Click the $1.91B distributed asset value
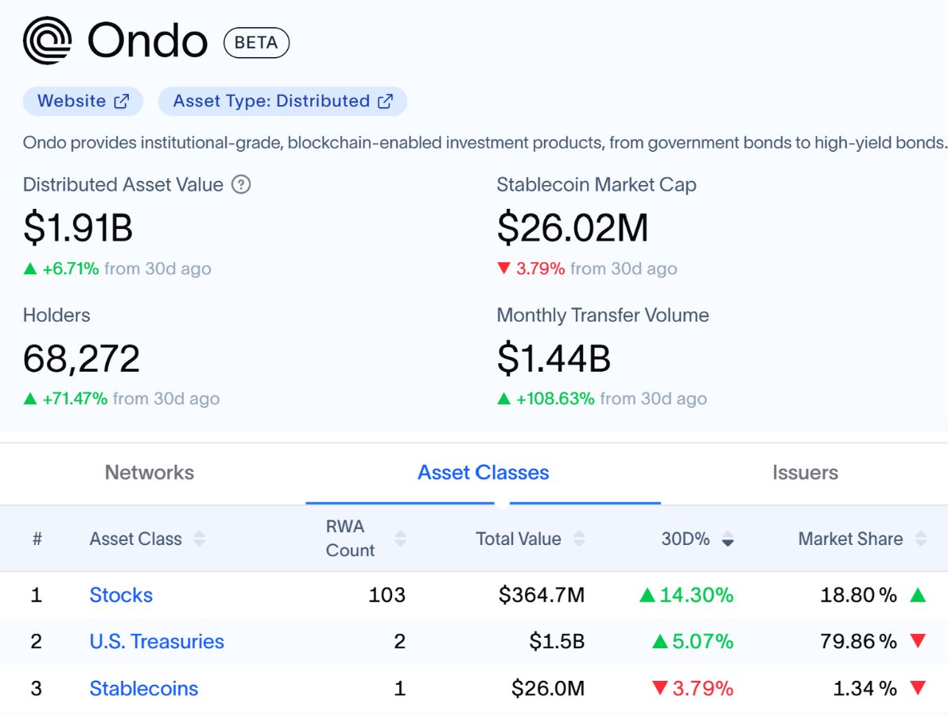The width and height of the screenshot is (948, 715). click(78, 228)
